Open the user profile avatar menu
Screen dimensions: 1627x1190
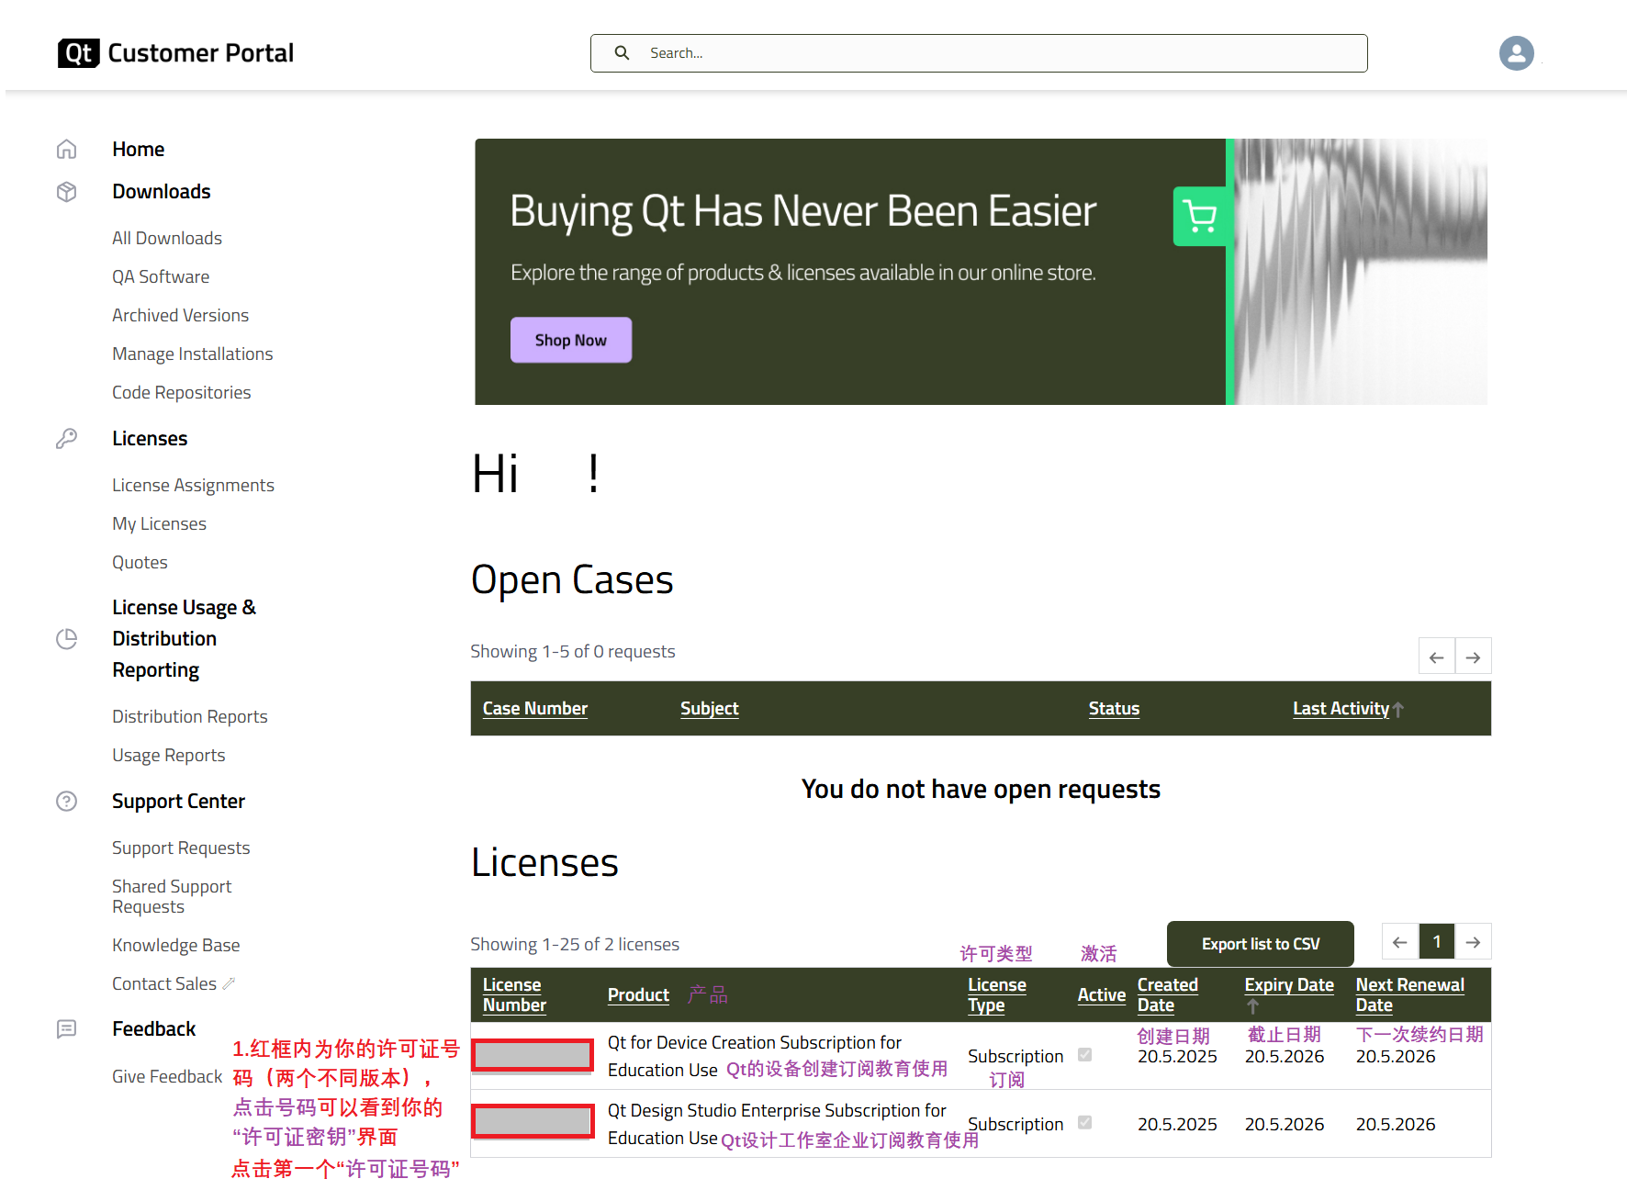tap(1516, 53)
